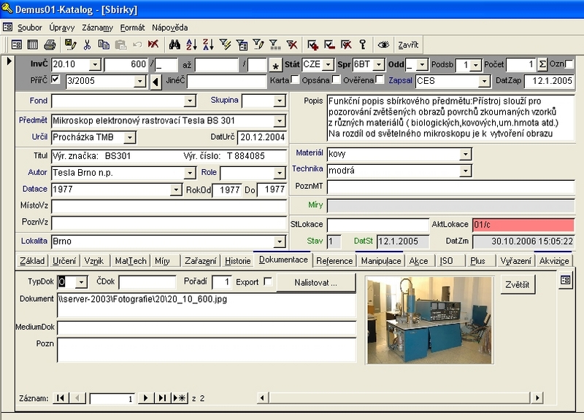The height and width of the screenshot is (420, 584).
Task: Click the MístoVz input field
Action: (x=169, y=206)
